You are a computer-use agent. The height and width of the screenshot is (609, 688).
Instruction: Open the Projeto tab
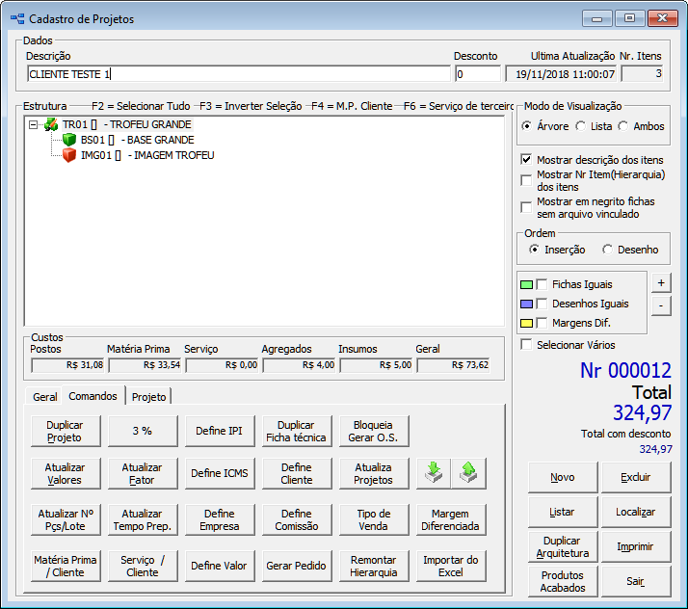148,396
